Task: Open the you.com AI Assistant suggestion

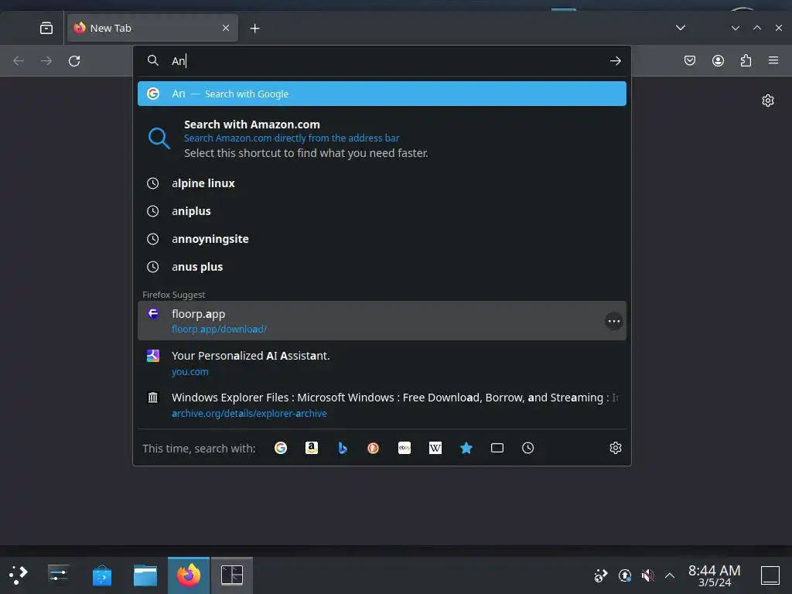Action: [382, 363]
